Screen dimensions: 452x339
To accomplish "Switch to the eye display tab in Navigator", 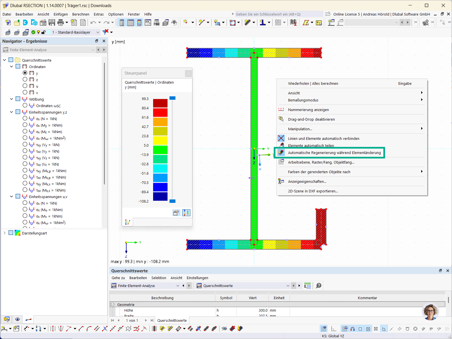I will tap(18, 319).
